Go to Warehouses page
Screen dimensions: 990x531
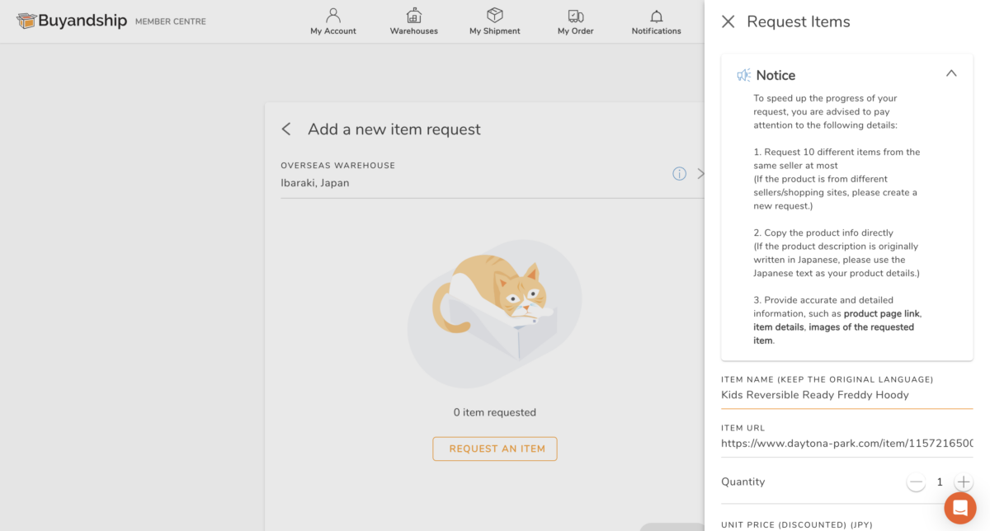[x=414, y=16]
